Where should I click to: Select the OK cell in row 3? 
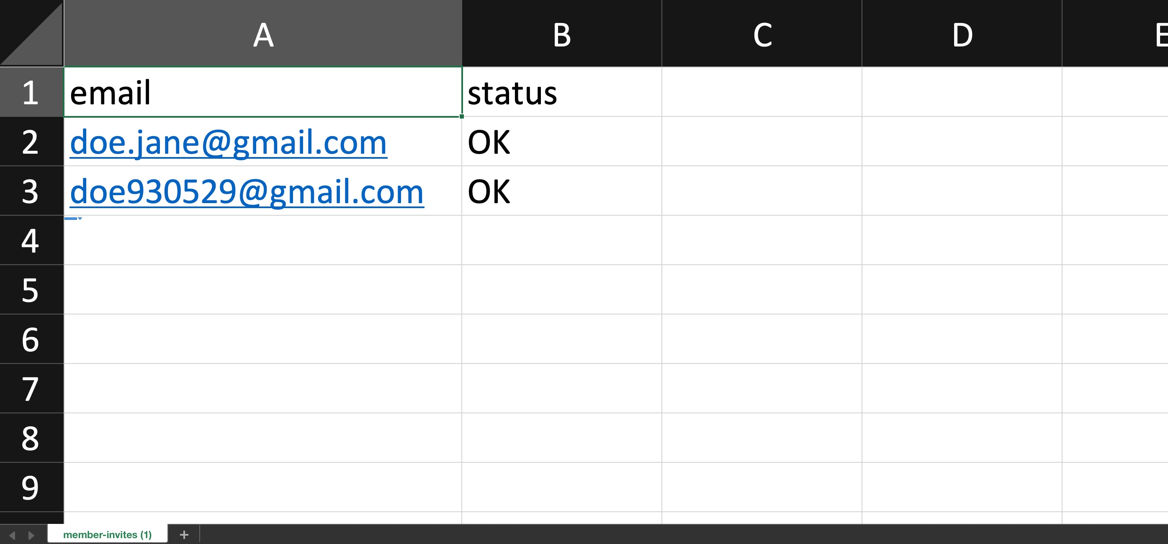562,191
